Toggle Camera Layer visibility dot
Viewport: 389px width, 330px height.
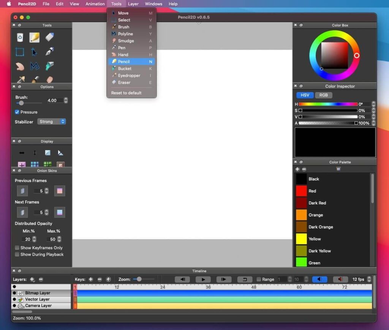[14, 306]
